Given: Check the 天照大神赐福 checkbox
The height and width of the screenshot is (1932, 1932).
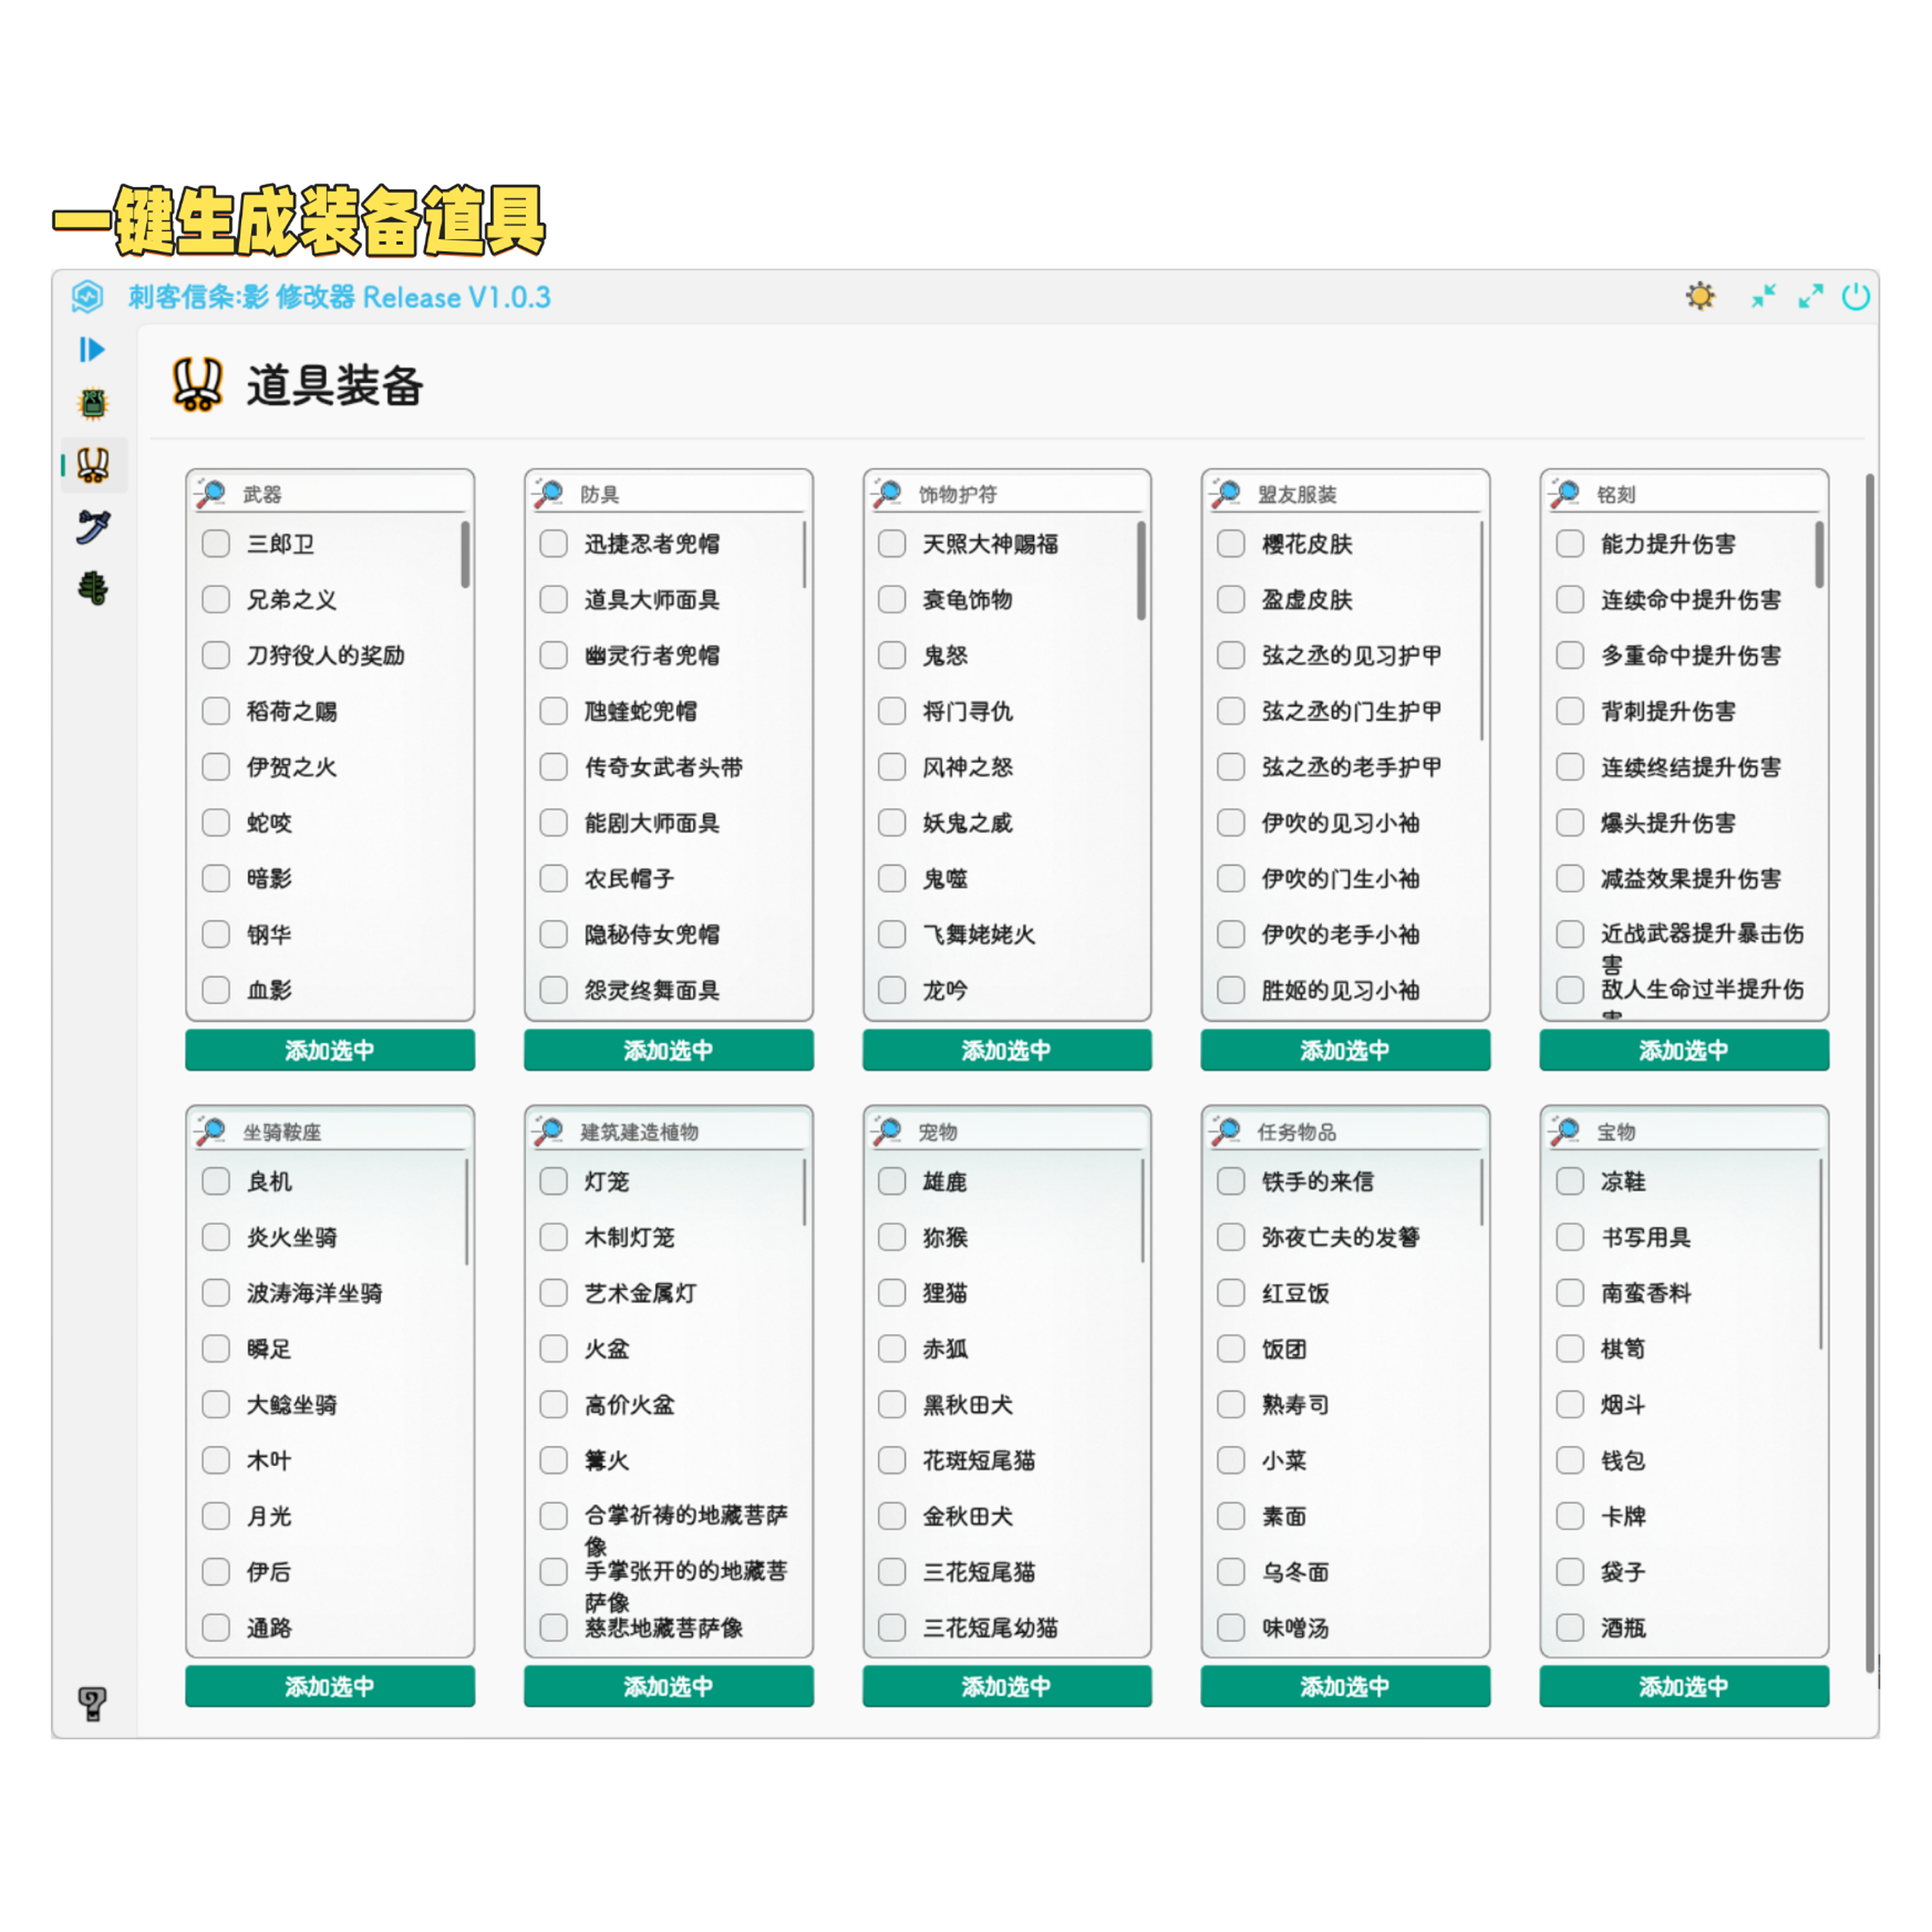Looking at the screenshot, I should coord(892,543).
